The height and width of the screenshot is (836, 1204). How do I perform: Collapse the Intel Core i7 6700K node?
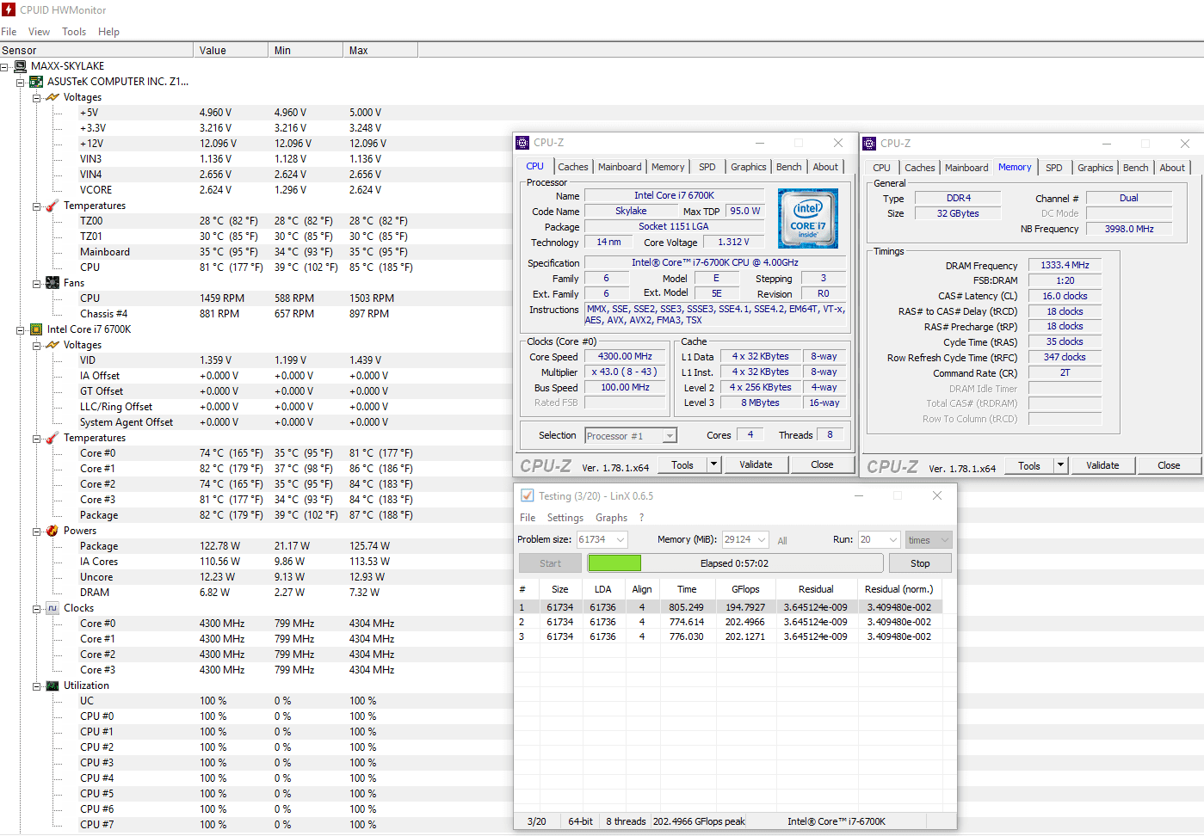coord(21,330)
